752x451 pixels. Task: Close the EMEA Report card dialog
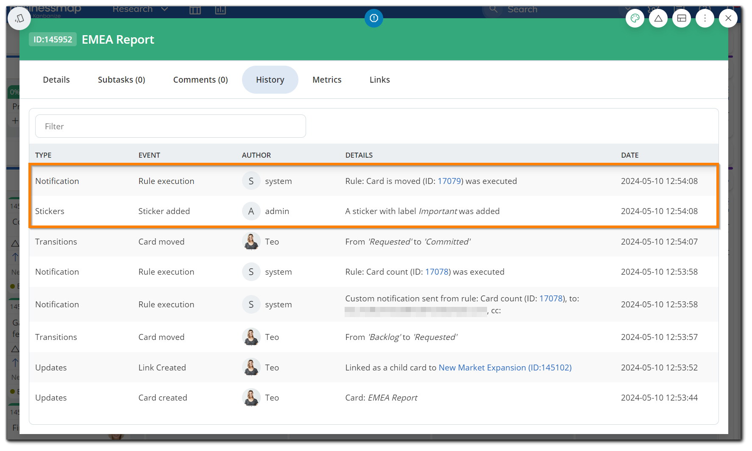728,18
